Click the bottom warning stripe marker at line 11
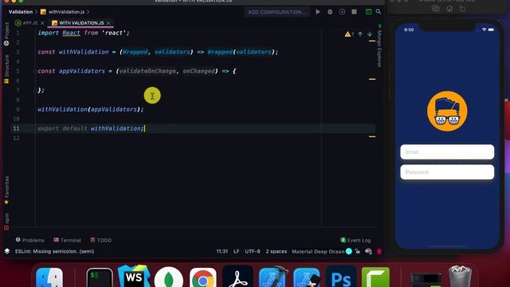Image resolution: width=510 pixels, height=287 pixels. 372,136
